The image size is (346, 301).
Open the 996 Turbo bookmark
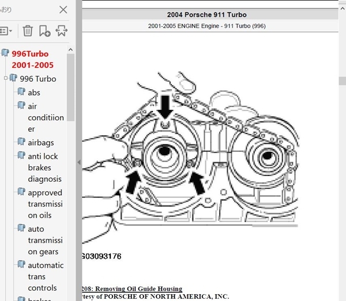pos(38,79)
